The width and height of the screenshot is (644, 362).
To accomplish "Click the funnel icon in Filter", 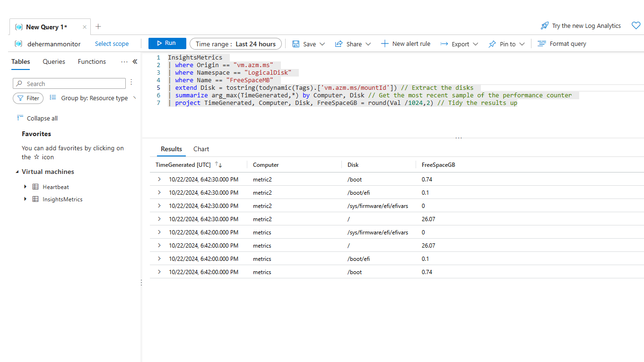I will [20, 98].
